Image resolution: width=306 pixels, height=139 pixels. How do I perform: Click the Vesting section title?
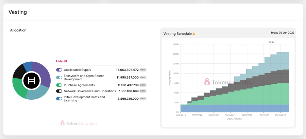pyautogui.click(x=18, y=12)
